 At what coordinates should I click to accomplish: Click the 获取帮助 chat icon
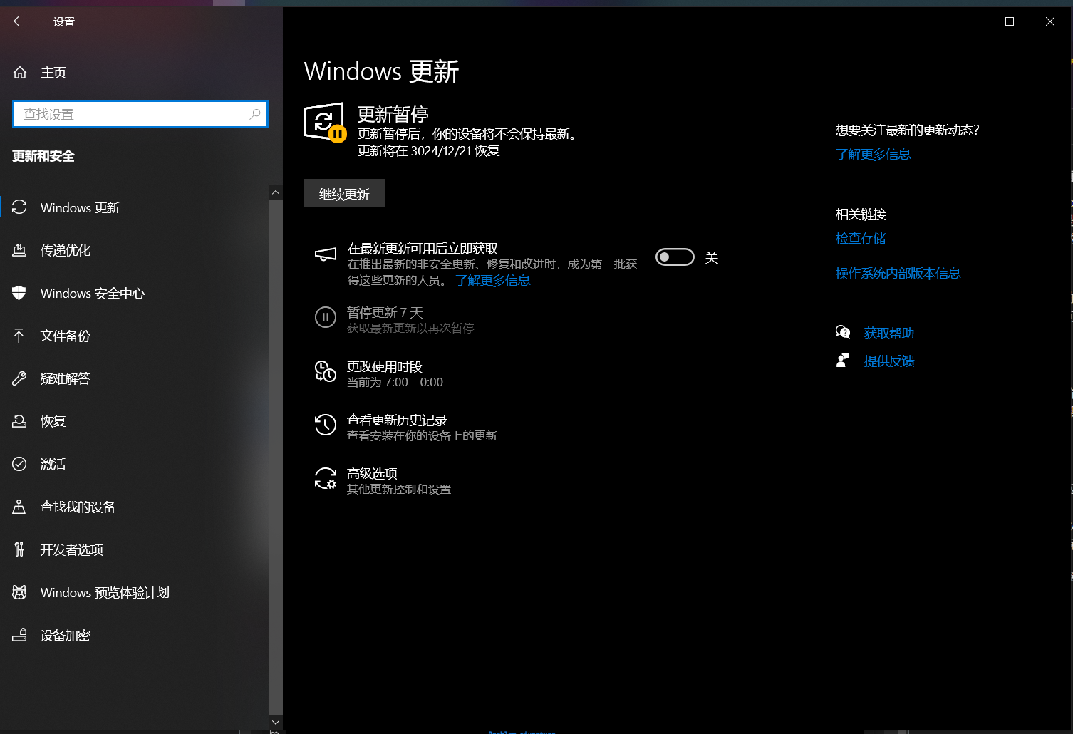(x=843, y=332)
